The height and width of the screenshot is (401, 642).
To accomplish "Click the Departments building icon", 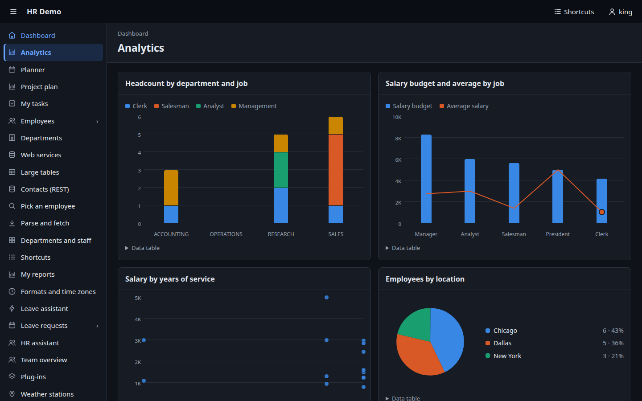I will 12,138.
